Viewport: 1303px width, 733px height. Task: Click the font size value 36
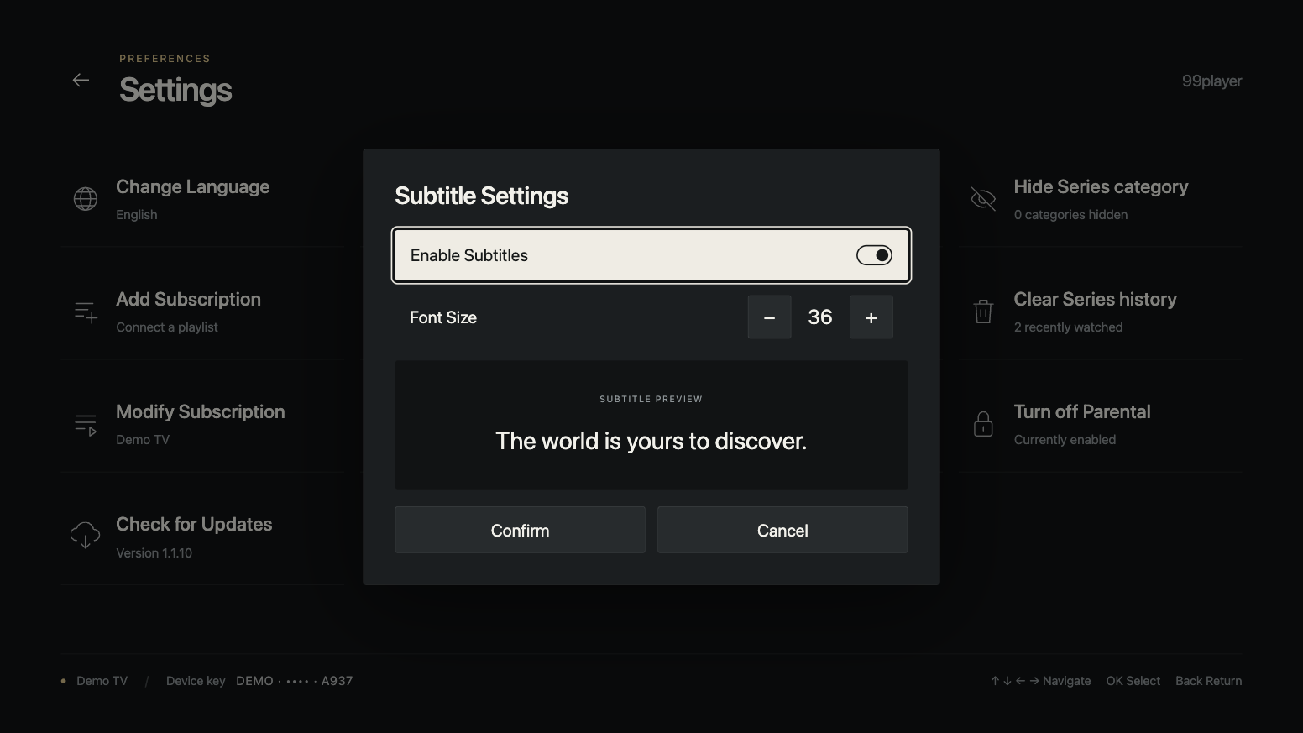coord(820,317)
